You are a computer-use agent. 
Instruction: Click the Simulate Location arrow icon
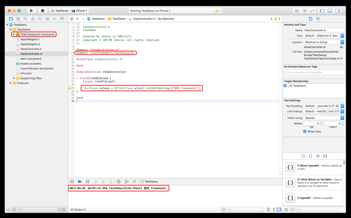pyautogui.click(x=134, y=182)
